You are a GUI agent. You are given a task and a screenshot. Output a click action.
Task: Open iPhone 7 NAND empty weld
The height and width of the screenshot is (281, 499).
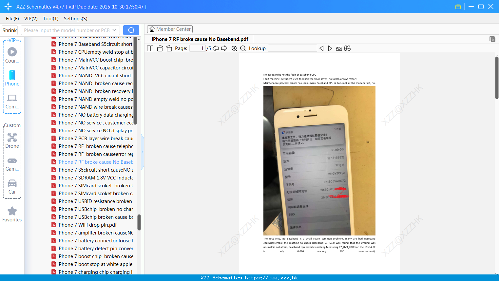[x=92, y=99]
